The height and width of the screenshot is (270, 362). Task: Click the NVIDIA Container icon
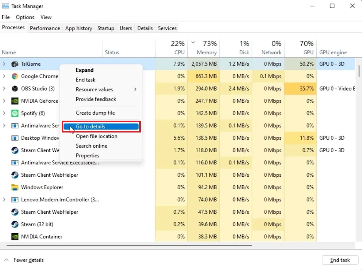coord(15,236)
